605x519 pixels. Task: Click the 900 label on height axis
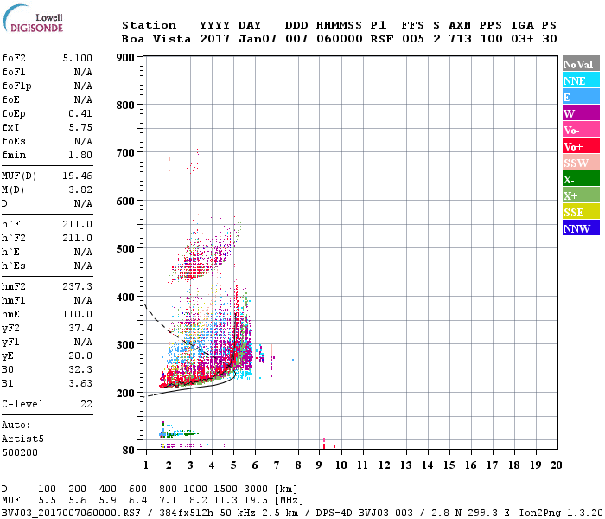point(125,58)
